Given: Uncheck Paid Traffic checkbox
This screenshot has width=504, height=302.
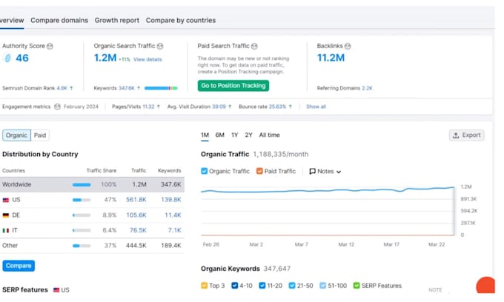Looking at the screenshot, I should 259,171.
